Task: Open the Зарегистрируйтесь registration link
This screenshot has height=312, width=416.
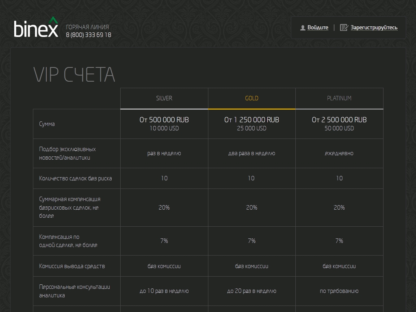Action: click(374, 28)
